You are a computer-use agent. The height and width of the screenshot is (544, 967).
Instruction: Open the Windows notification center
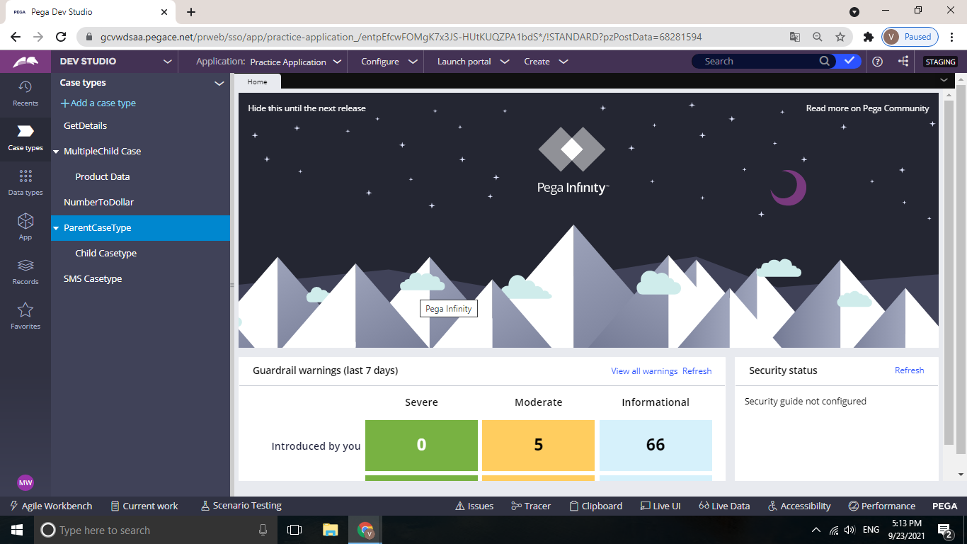click(945, 530)
